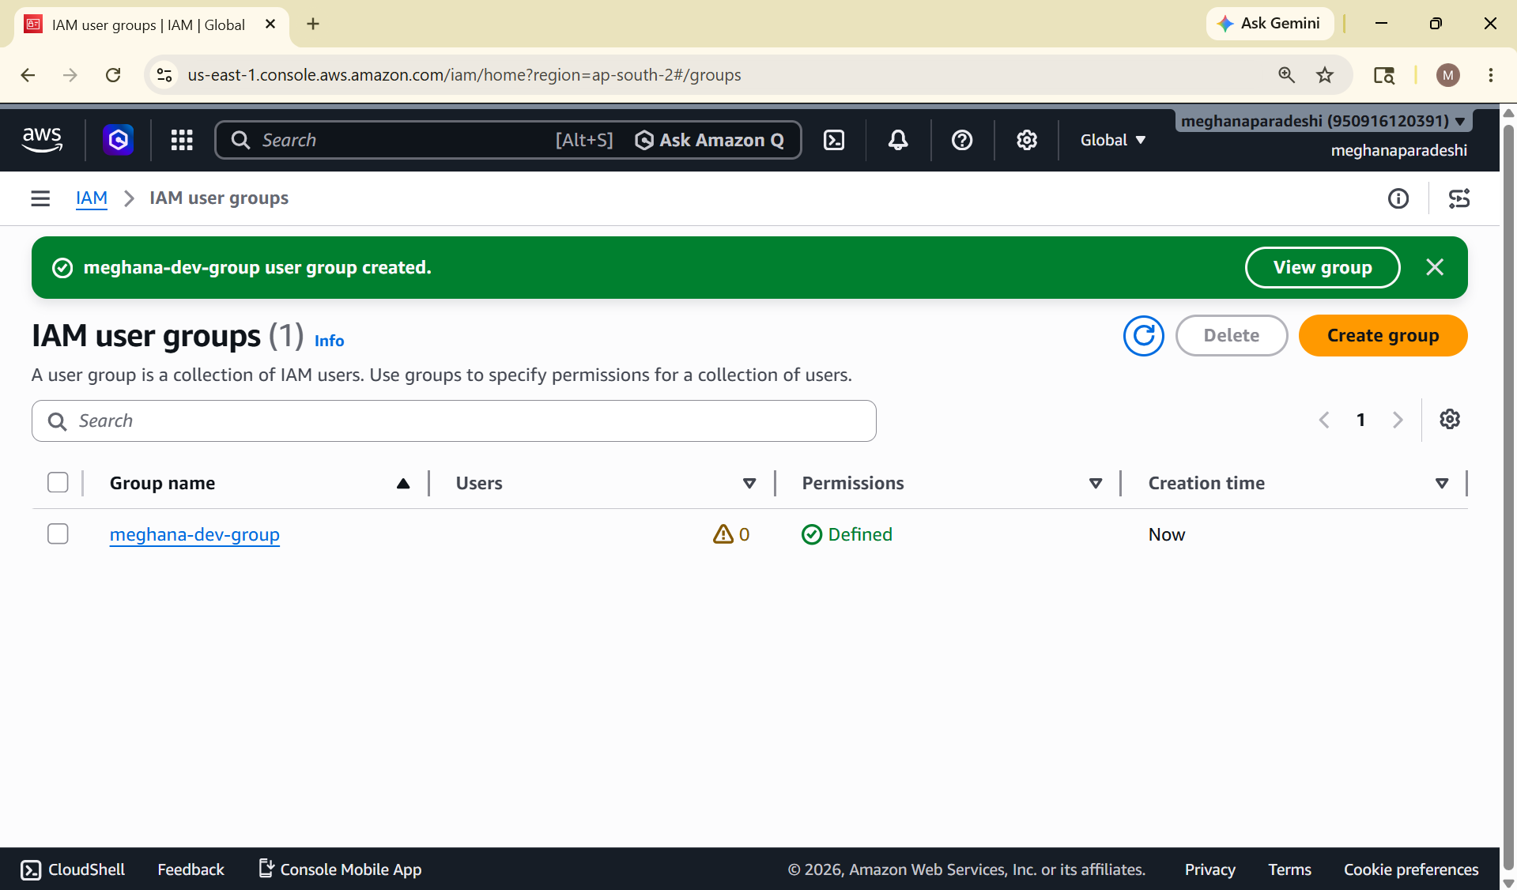
Task: Click the 'Now' creation time cell
Action: pyautogui.click(x=1167, y=535)
